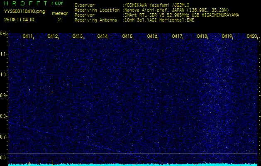Click the 0412 time marker

(52, 36)
